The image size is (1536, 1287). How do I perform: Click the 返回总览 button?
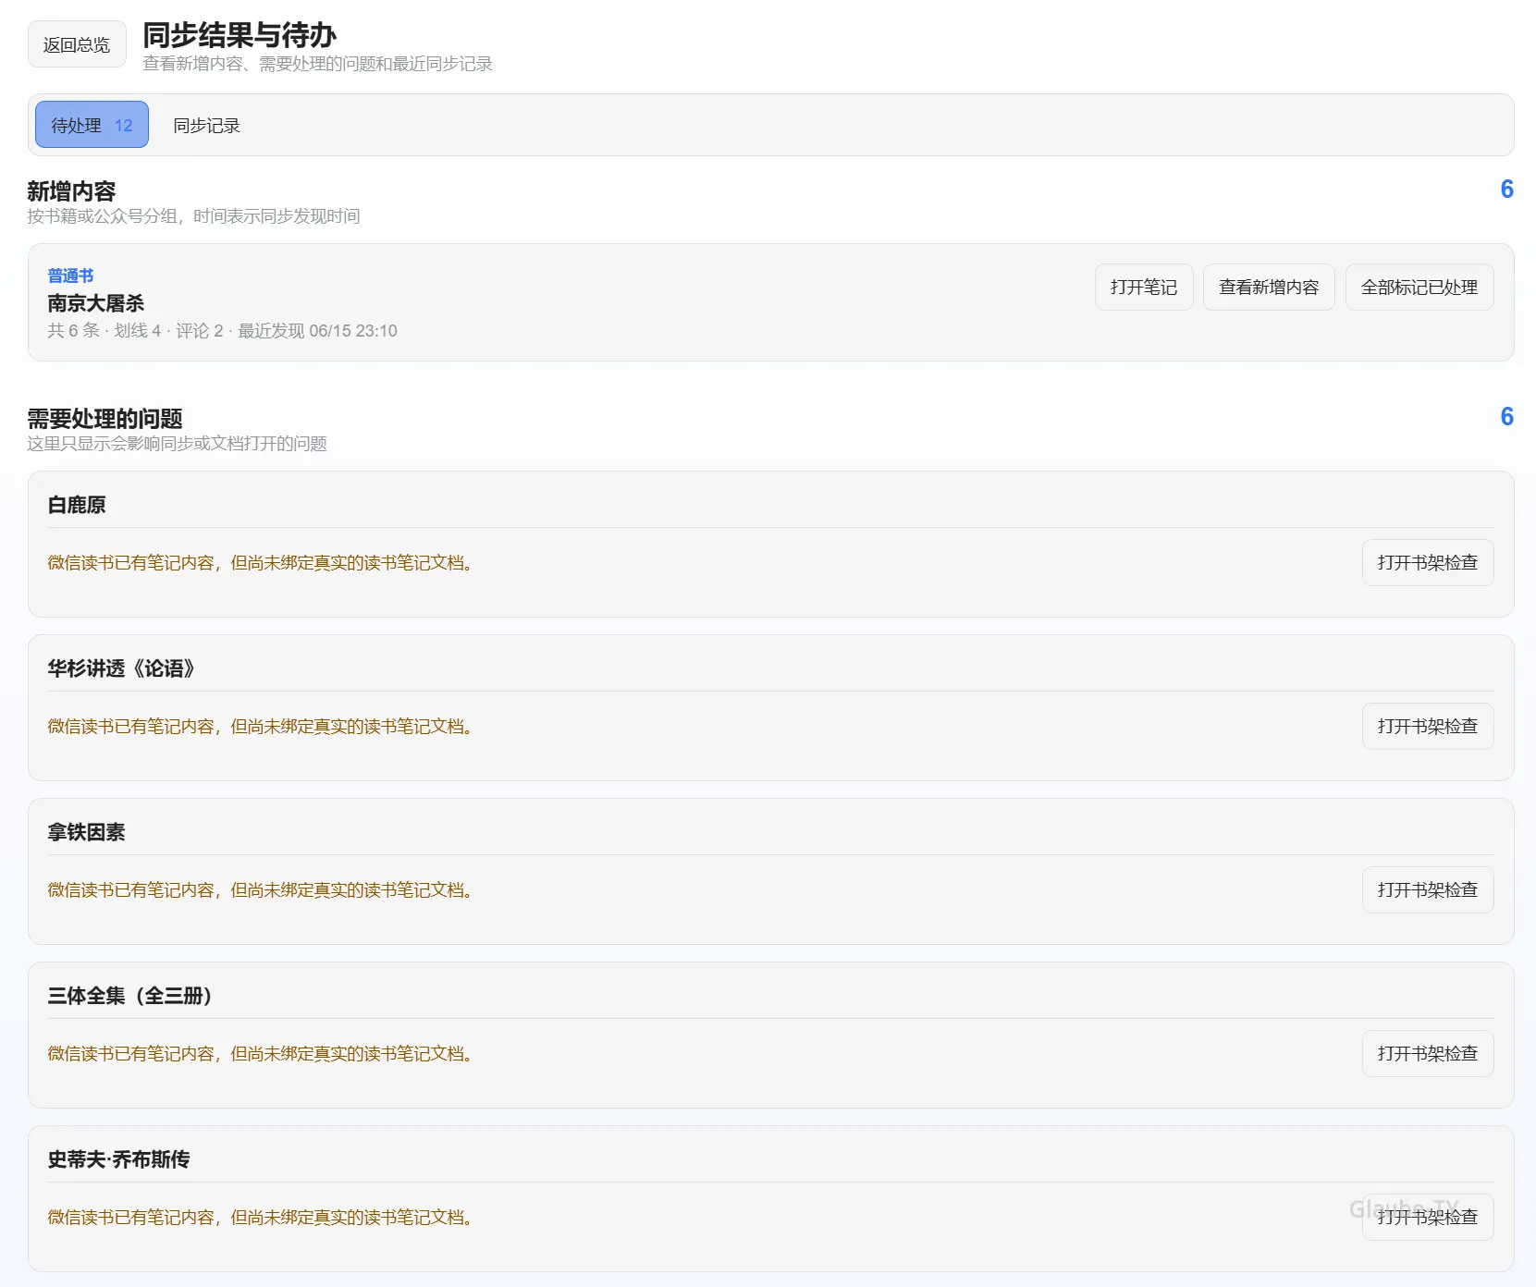[77, 44]
